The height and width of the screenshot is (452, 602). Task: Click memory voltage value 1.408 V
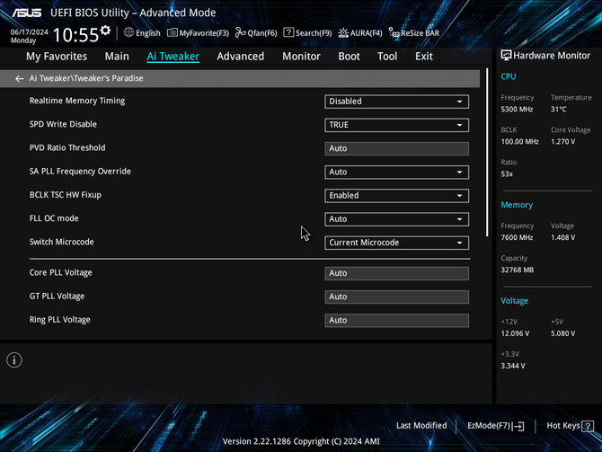tap(562, 238)
